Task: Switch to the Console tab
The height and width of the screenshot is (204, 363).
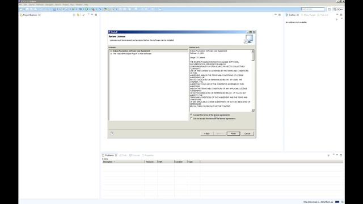Action: click(134, 155)
